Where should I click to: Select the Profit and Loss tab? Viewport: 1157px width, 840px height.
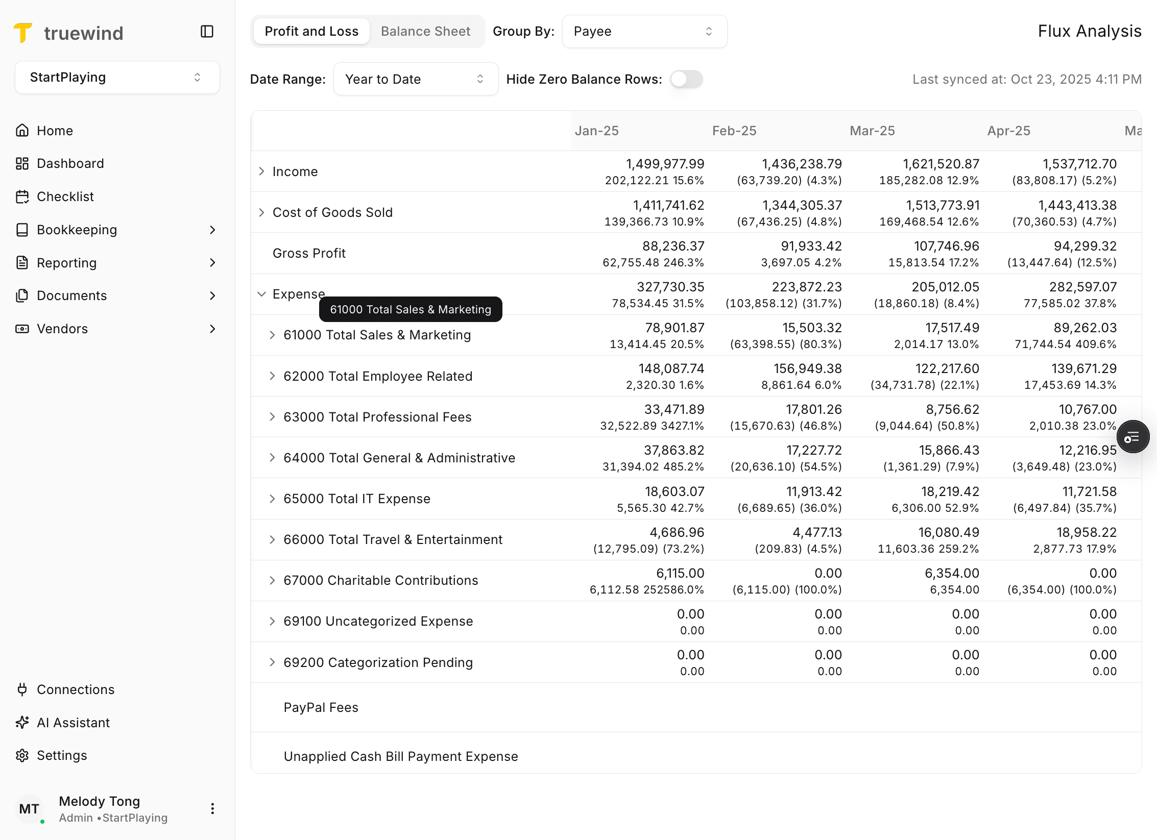pyautogui.click(x=311, y=31)
